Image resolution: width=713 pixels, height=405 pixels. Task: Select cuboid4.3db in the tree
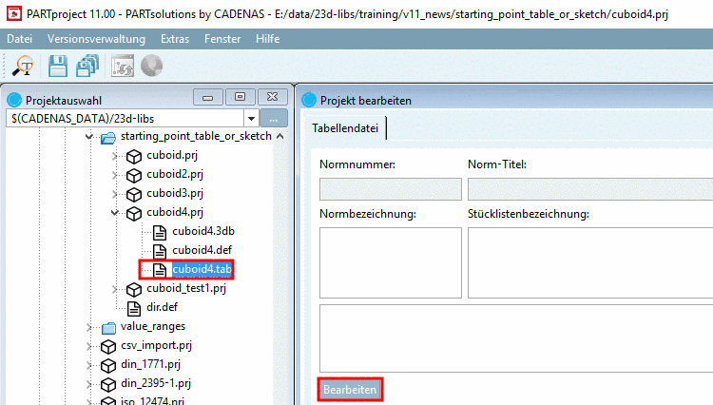[x=203, y=231]
